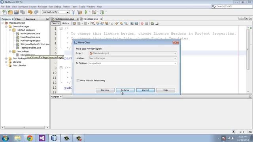
Task: Click the Clean and Build icon
Action: 79,12
